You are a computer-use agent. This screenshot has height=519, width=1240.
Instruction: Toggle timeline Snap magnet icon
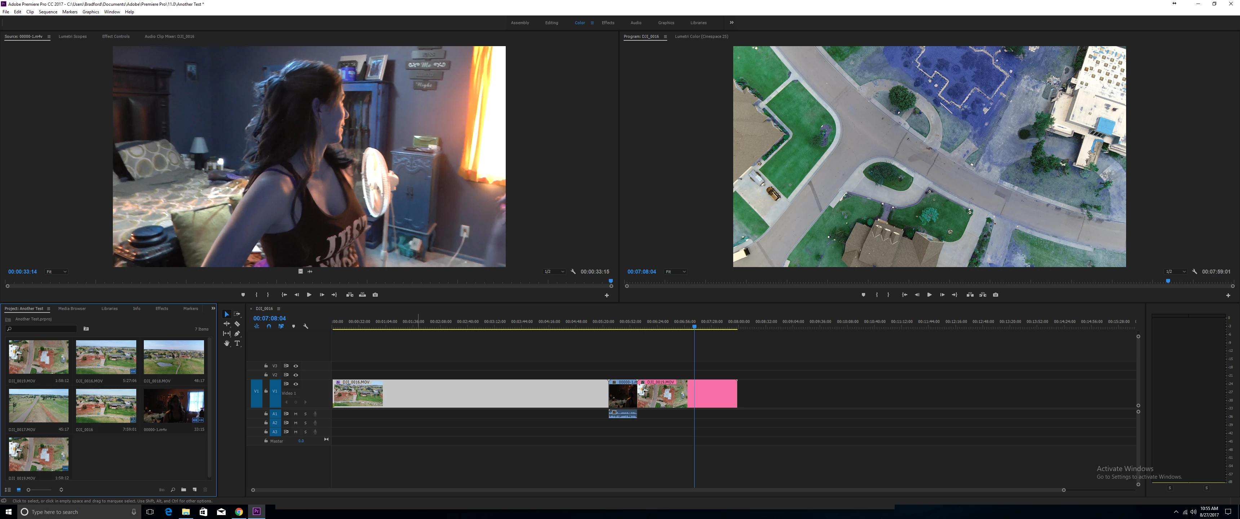pyautogui.click(x=269, y=327)
